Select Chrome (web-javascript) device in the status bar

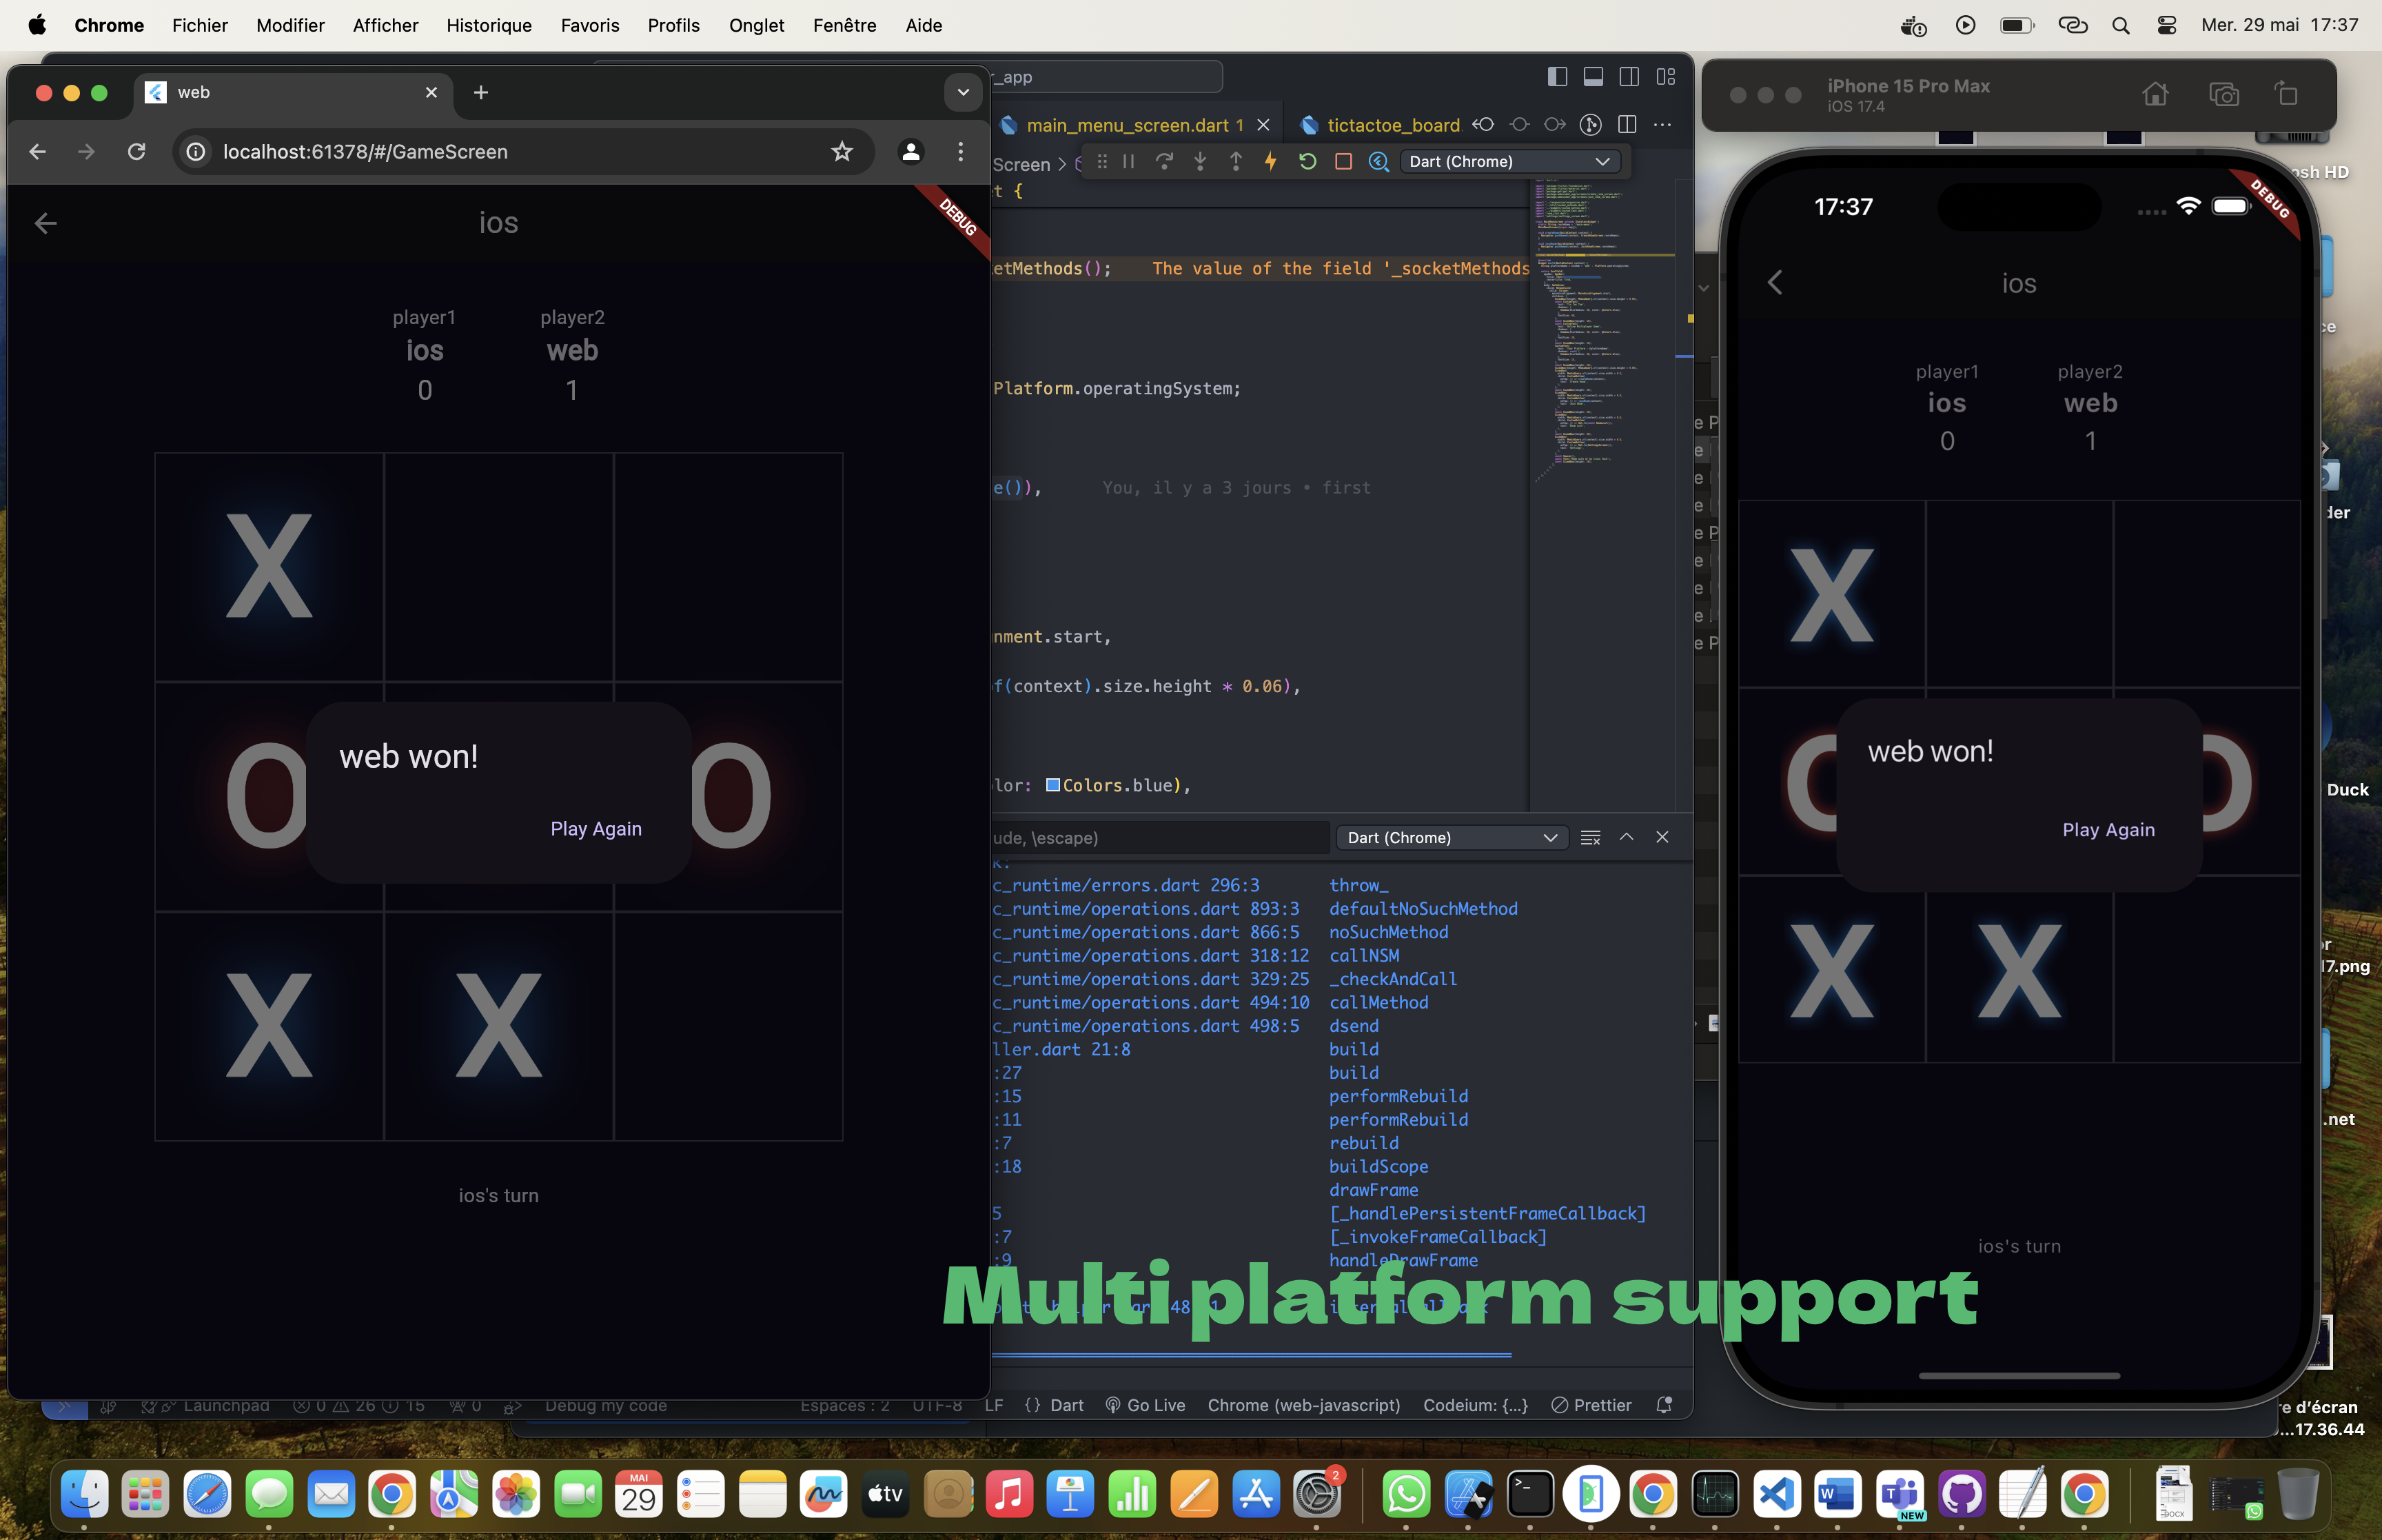pos(1303,1405)
